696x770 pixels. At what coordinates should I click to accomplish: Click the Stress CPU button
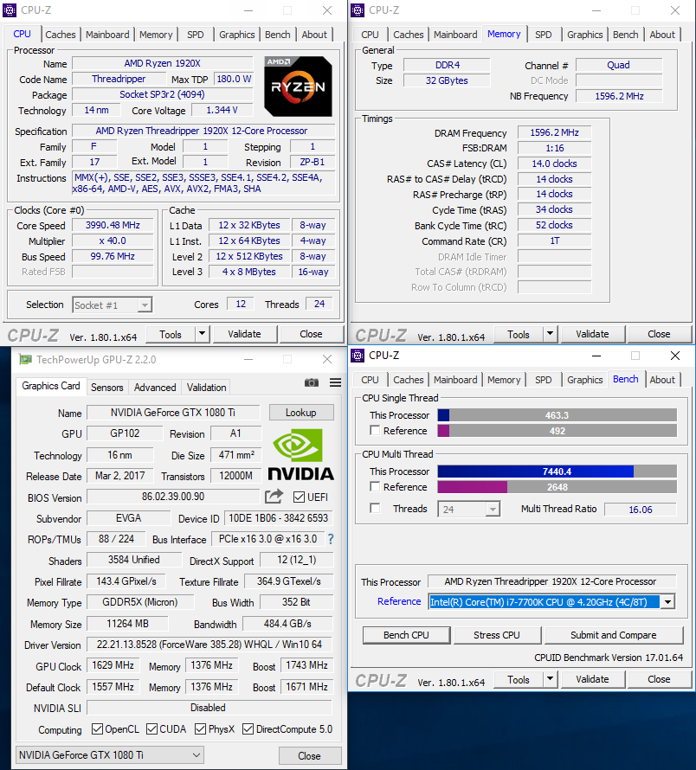[496, 635]
